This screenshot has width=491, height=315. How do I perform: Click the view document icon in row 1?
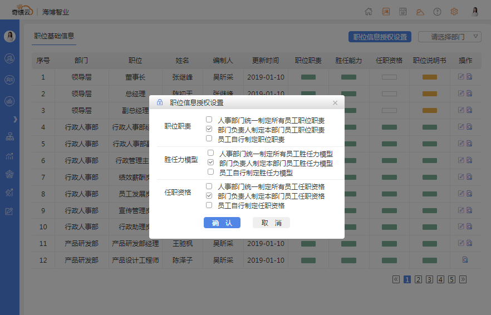click(469, 77)
